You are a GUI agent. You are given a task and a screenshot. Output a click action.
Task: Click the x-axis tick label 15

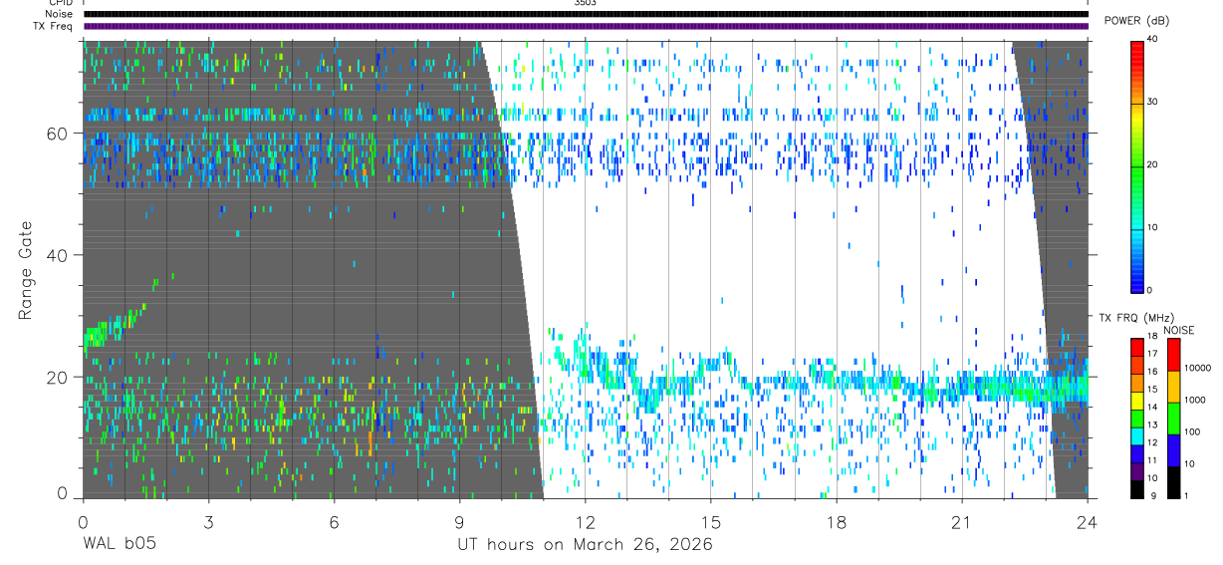click(711, 521)
